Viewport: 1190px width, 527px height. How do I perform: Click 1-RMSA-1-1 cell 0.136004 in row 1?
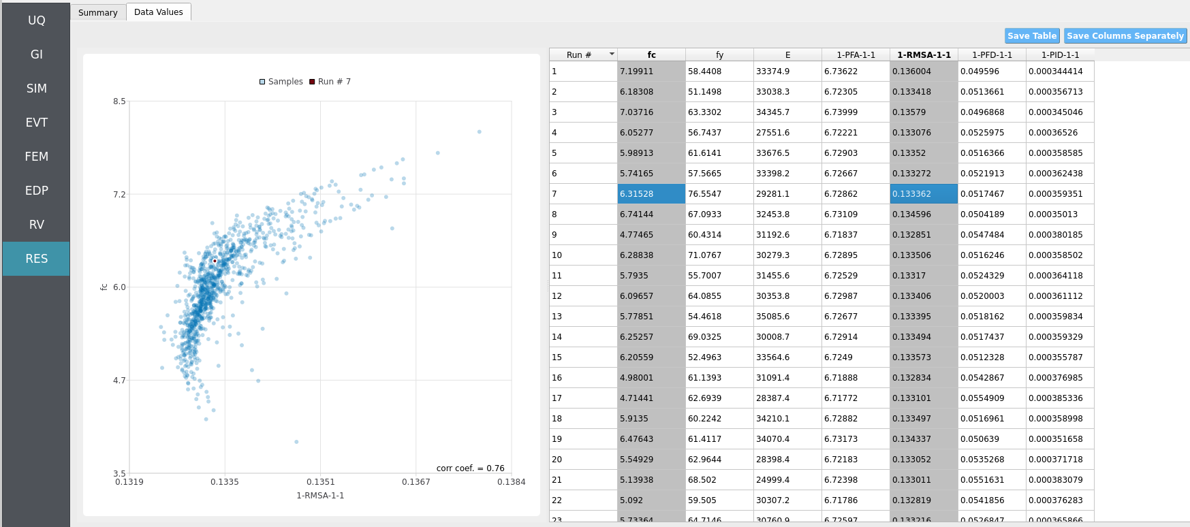(924, 71)
